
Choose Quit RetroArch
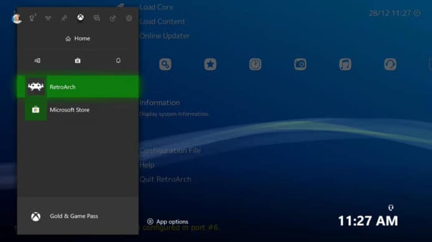coord(166,179)
